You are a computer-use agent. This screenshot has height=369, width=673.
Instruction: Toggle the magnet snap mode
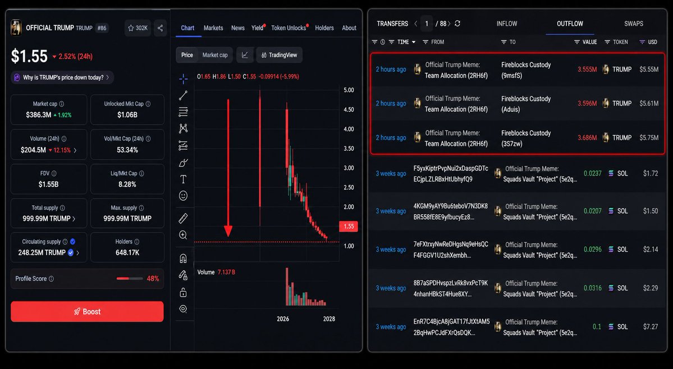[184, 259]
